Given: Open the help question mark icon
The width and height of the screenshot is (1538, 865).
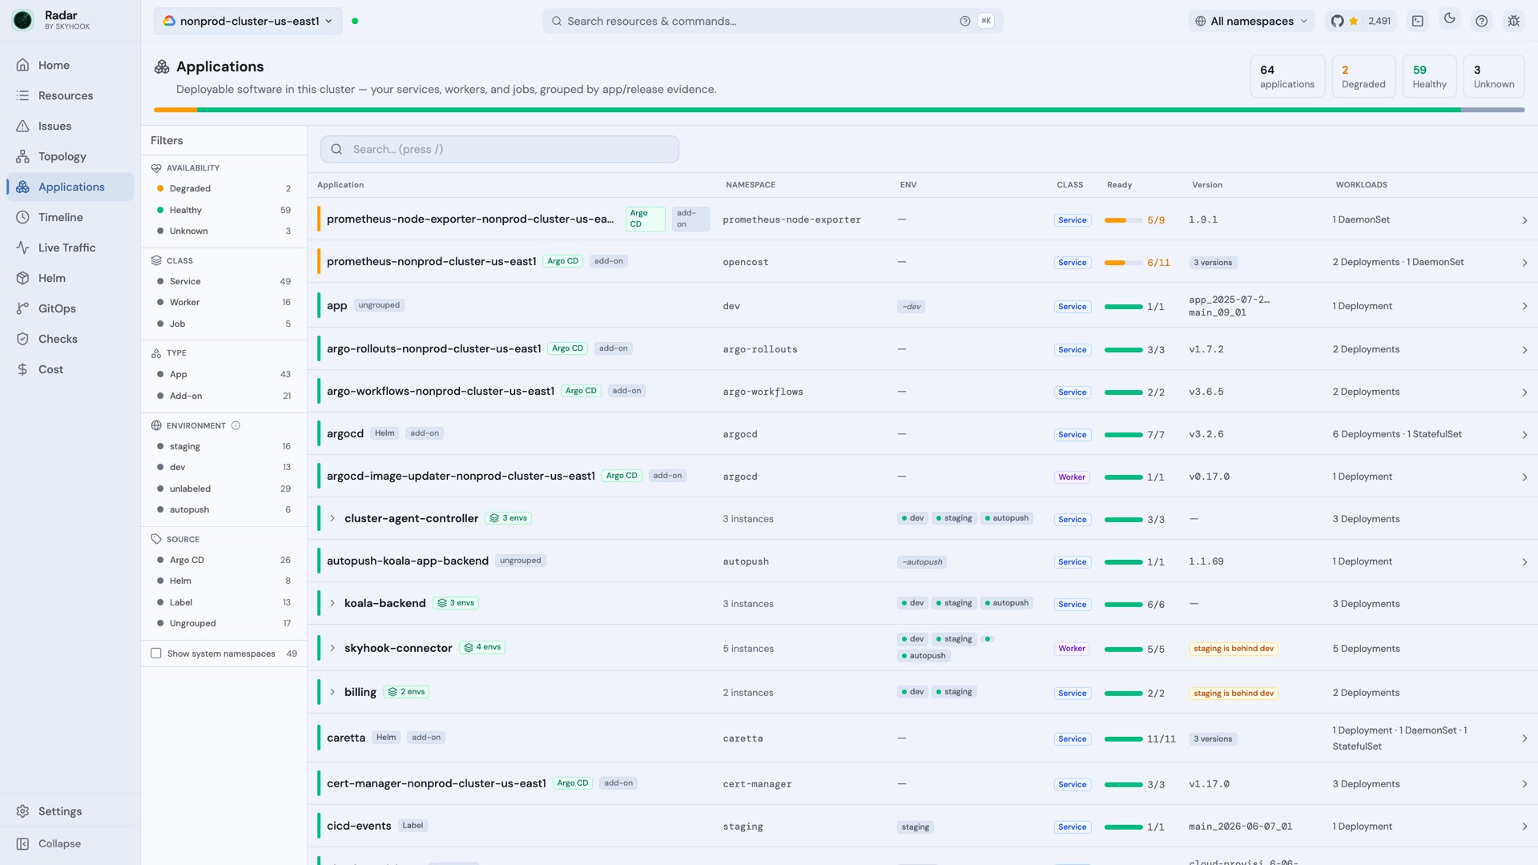Looking at the screenshot, I should (1481, 21).
